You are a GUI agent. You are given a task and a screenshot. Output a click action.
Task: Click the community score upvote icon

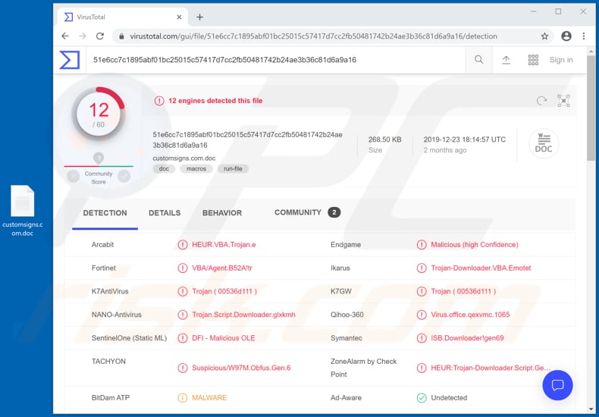pos(124,176)
